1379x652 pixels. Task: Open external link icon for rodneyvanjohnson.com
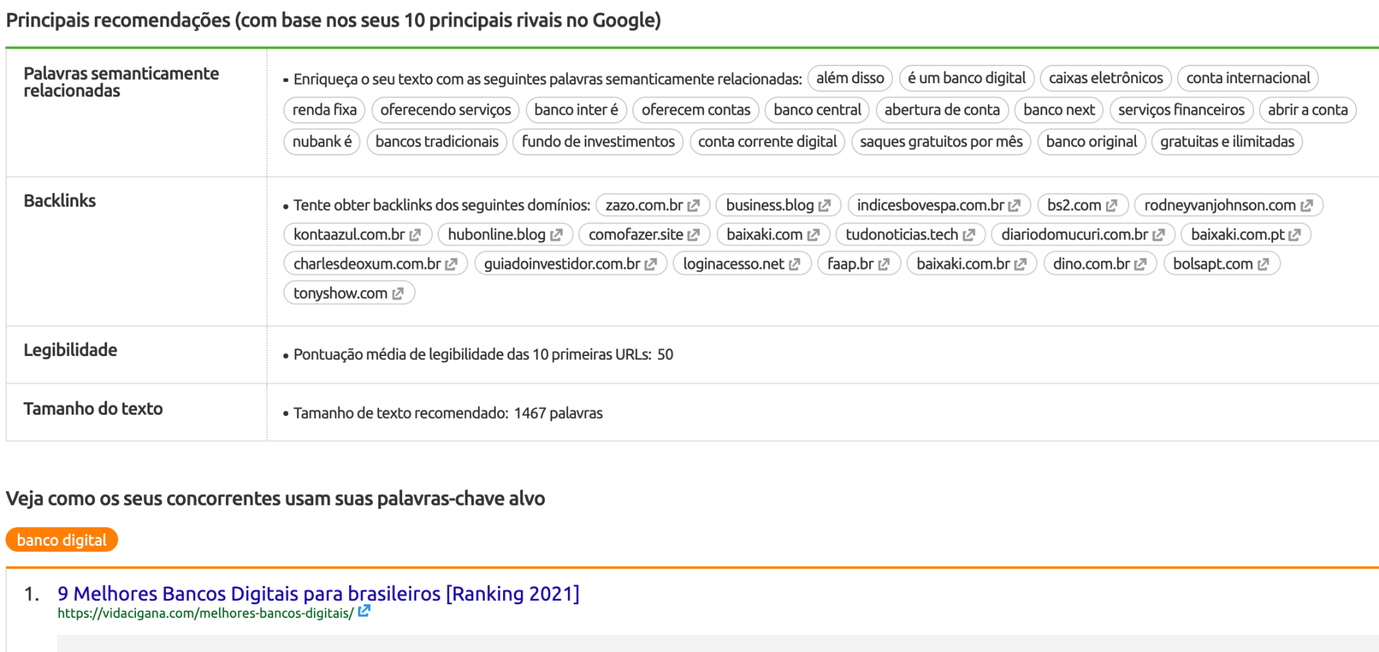(1307, 205)
